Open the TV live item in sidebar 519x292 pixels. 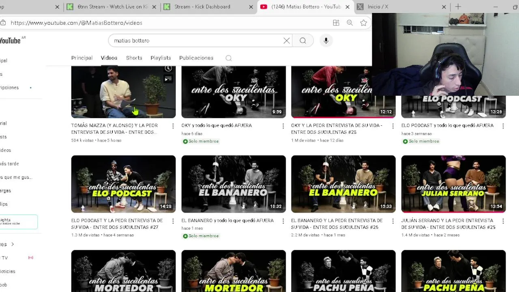click(x=16, y=258)
